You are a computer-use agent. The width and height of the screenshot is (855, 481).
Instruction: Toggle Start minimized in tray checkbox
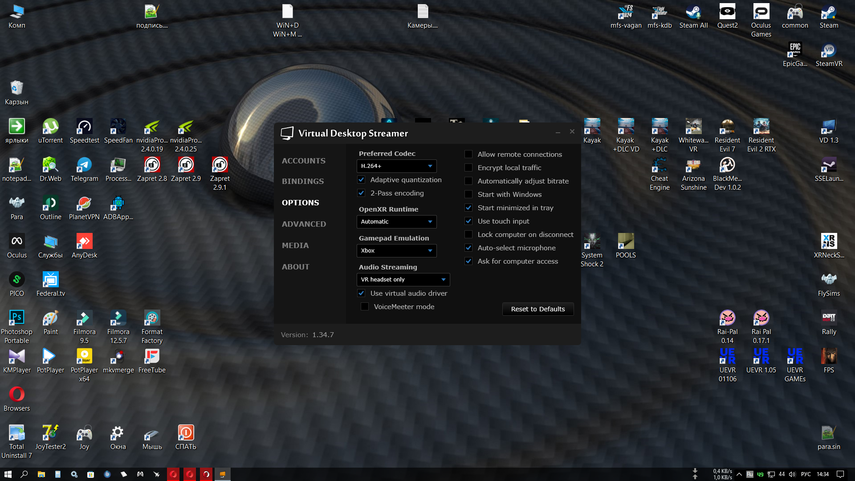[x=468, y=208]
